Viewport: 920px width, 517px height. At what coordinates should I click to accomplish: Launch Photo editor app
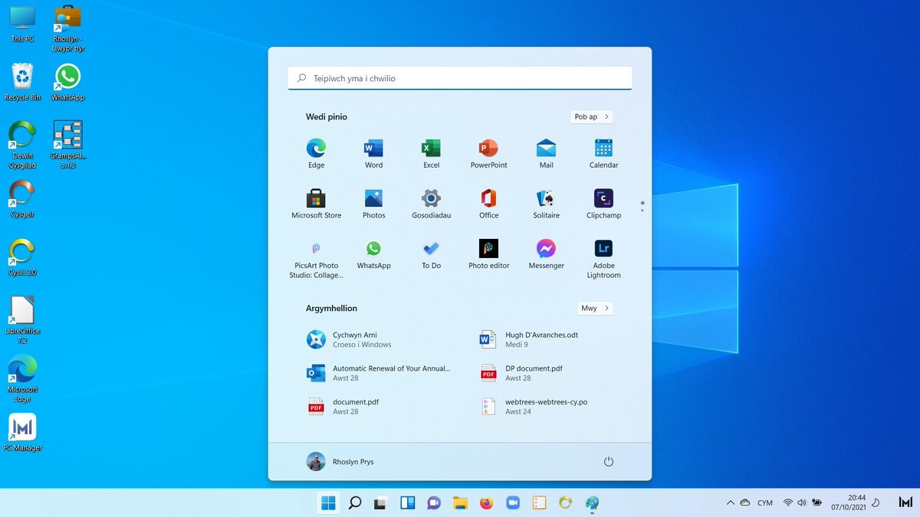click(488, 254)
